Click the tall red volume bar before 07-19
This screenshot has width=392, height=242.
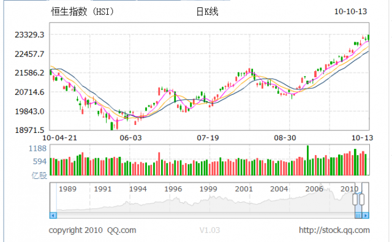(159, 164)
